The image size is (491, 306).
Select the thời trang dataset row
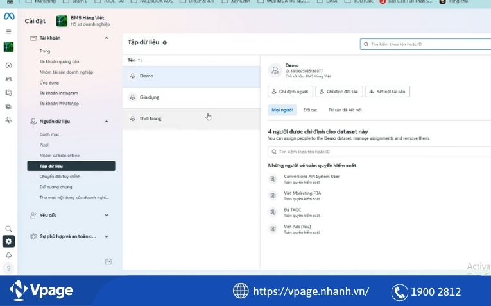(191, 118)
